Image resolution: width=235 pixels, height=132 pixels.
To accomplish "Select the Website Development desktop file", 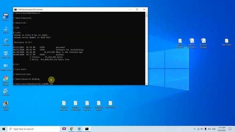I will [192, 43].
